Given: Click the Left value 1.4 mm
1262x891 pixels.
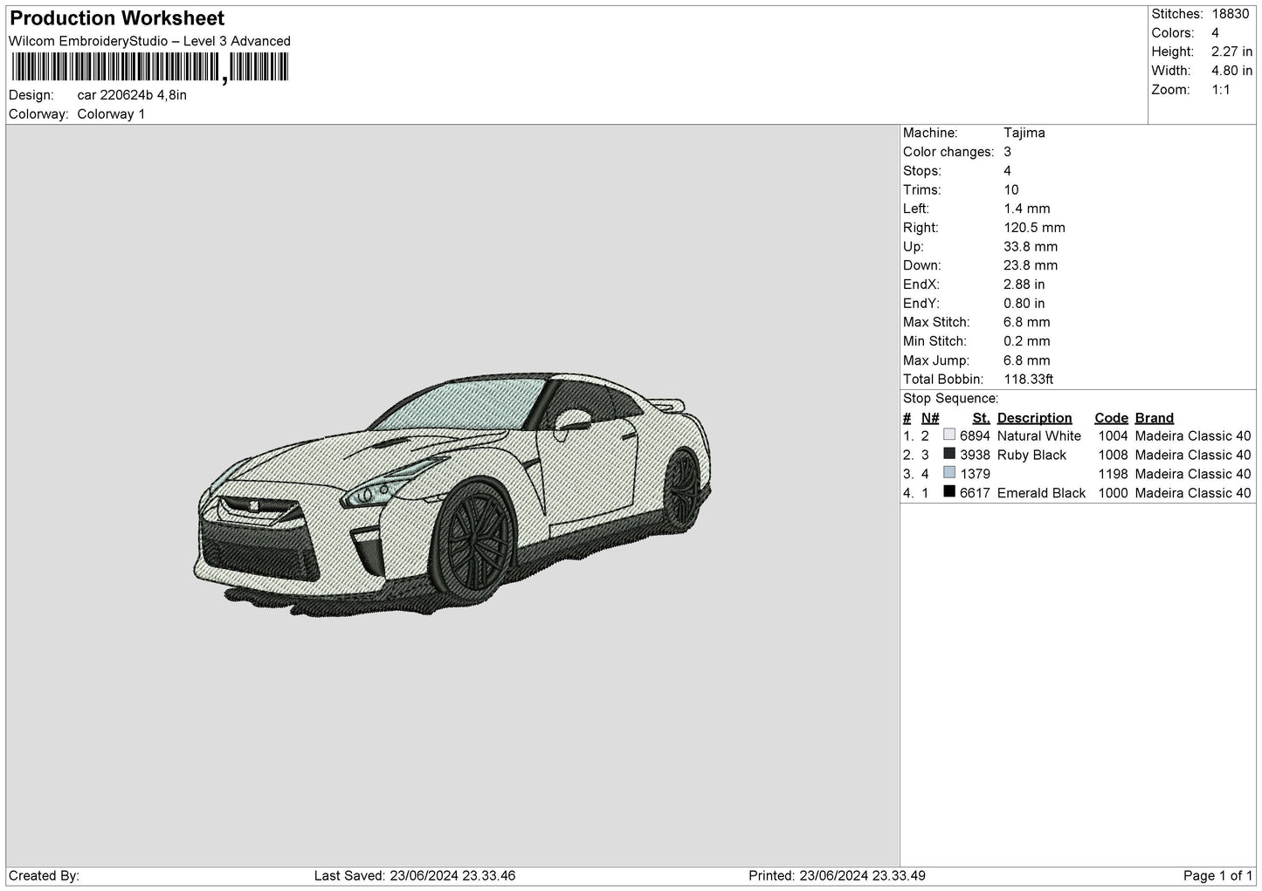Looking at the screenshot, I should pos(1027,209).
